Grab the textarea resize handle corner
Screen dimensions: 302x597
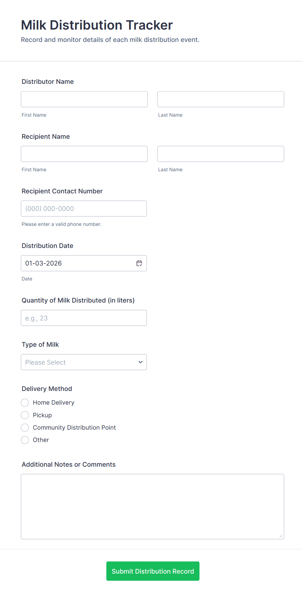point(281,536)
